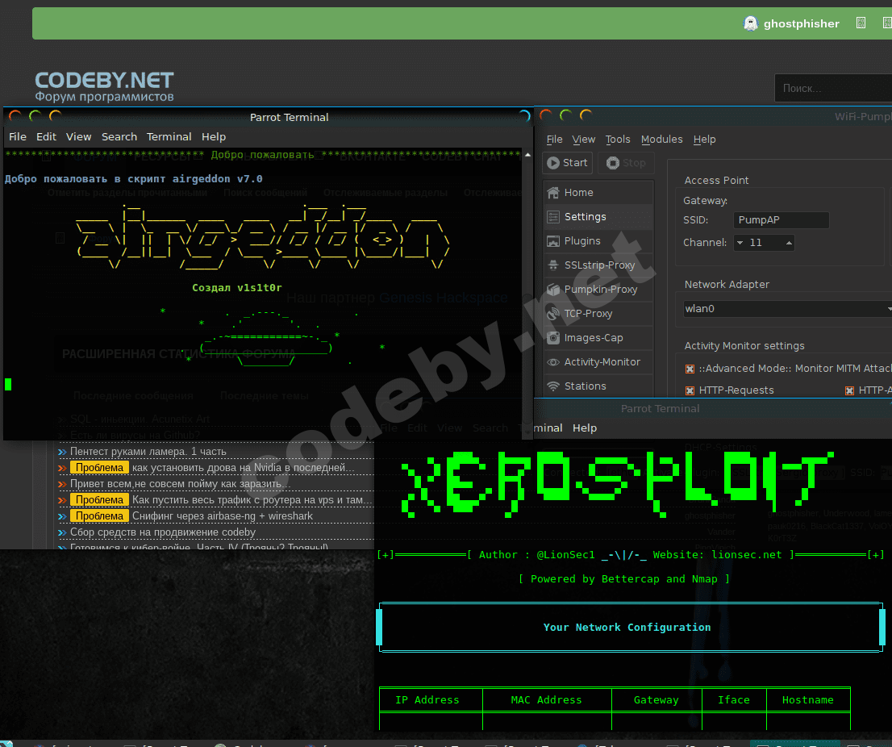The width and height of the screenshot is (892, 747).
Task: Click the icon right of ghostphisher name
Action: click(861, 23)
